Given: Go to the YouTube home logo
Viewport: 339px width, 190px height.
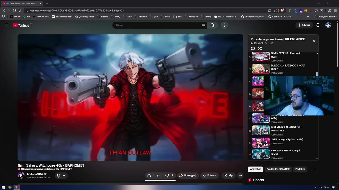Looking at the screenshot, I should [x=21, y=25].
